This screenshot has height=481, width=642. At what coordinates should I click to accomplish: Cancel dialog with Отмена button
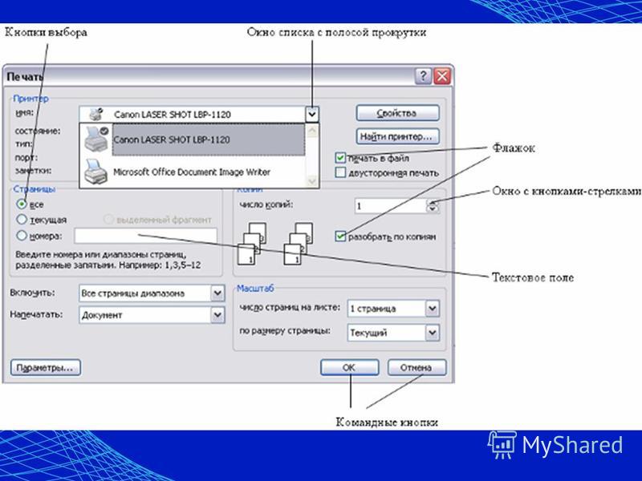tap(416, 367)
